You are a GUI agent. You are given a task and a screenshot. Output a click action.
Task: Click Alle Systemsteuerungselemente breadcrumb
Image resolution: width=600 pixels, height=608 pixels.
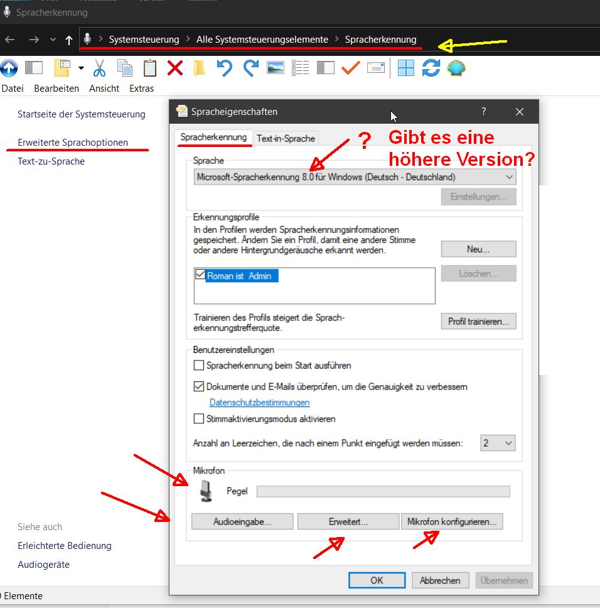(262, 40)
